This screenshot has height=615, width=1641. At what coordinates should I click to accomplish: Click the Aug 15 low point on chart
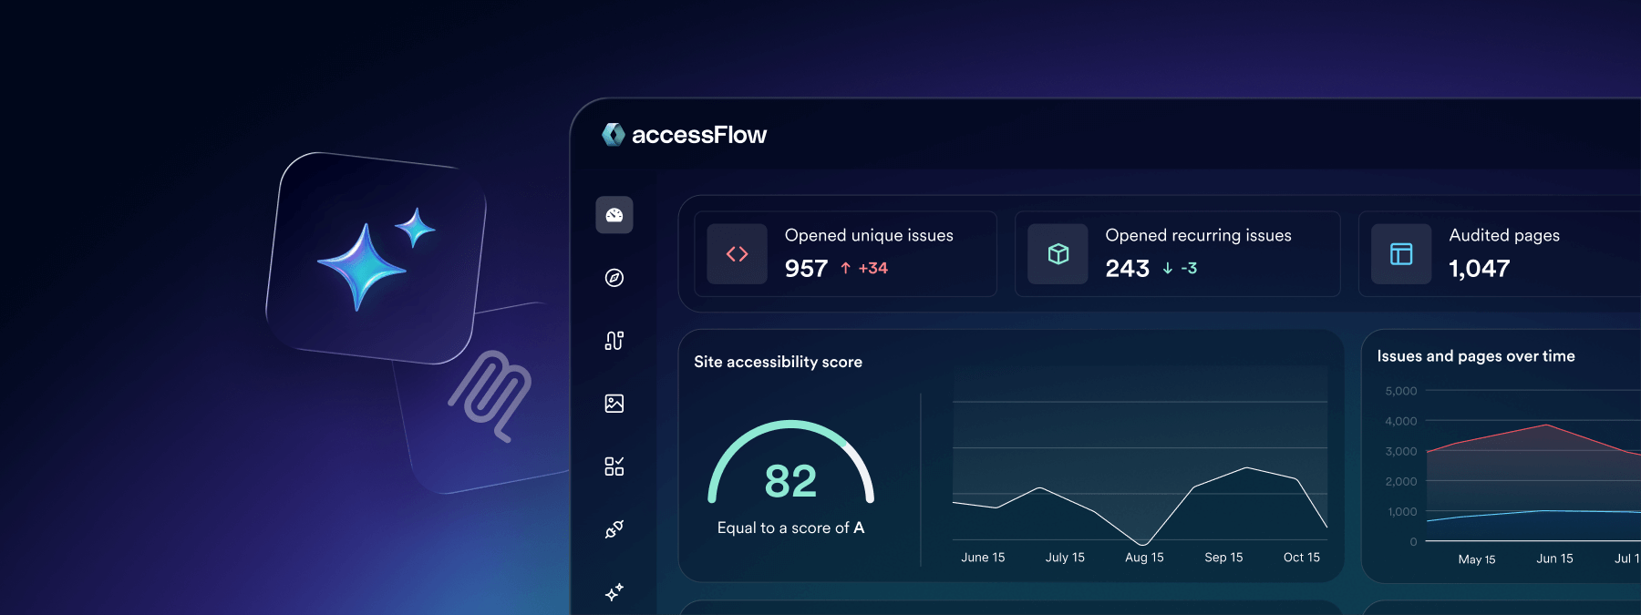point(1141,544)
